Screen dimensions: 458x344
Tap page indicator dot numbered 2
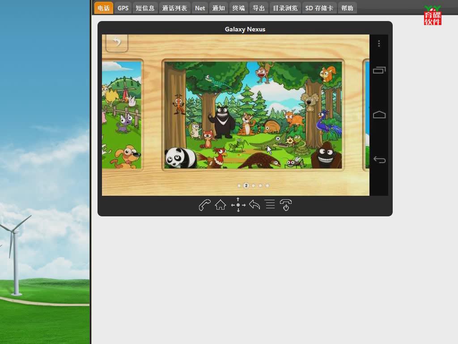(x=246, y=186)
